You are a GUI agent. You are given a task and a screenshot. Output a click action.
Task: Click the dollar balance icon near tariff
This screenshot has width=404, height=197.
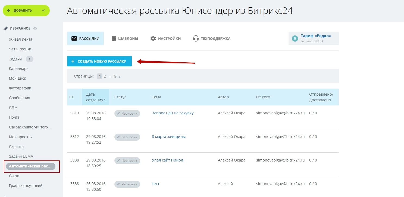[295, 38]
